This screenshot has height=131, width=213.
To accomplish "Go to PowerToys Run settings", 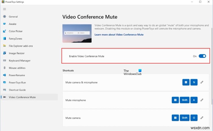I will click(17, 82).
